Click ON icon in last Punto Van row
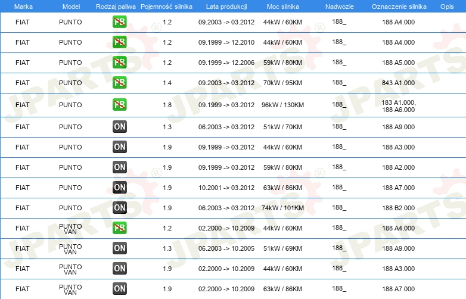Image resolution: width=466 pixels, height=299 pixels. click(120, 289)
